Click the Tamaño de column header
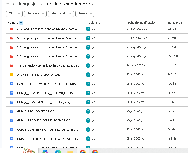The image size is (188, 153). pyautogui.click(x=175, y=23)
